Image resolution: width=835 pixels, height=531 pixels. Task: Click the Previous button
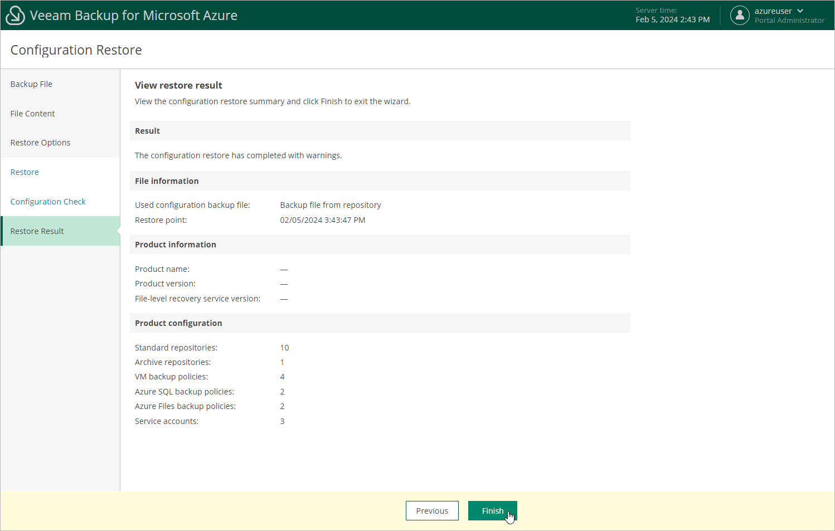pyautogui.click(x=432, y=511)
